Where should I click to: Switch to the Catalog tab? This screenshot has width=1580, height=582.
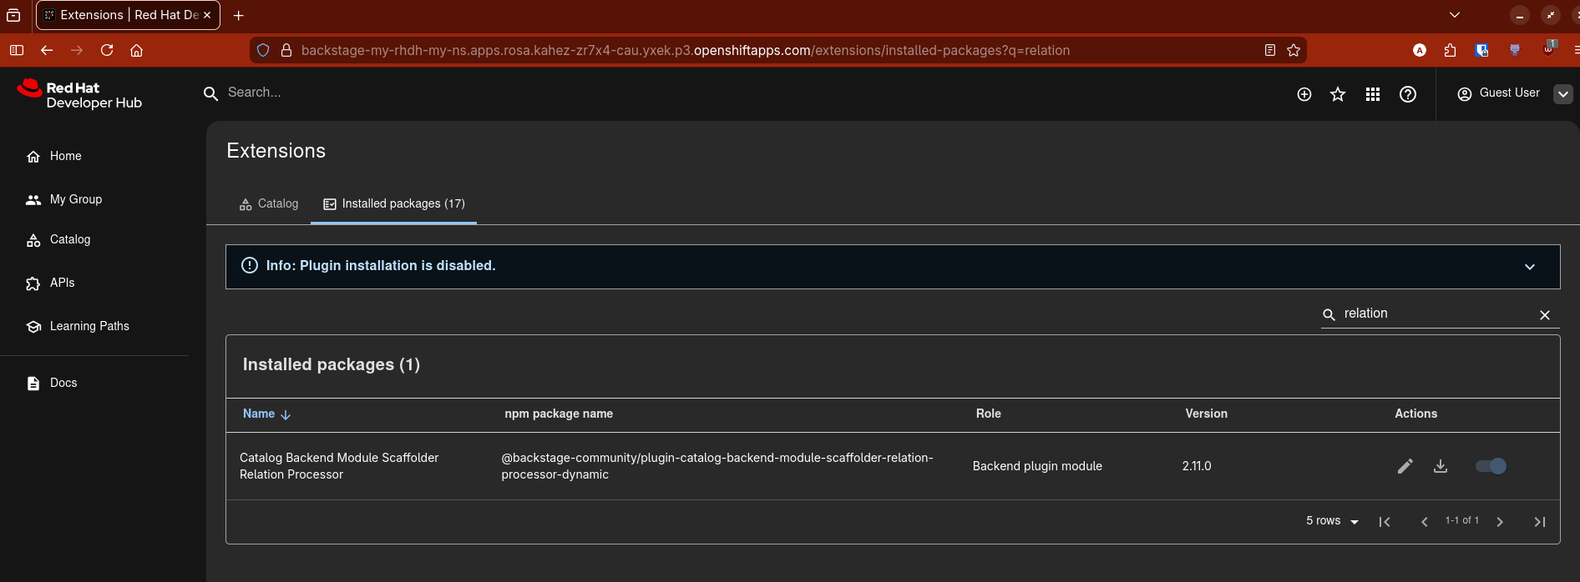pos(269,203)
